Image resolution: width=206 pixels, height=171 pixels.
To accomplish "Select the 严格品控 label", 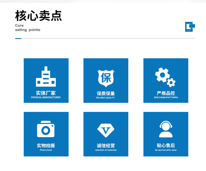I will [x=166, y=93].
